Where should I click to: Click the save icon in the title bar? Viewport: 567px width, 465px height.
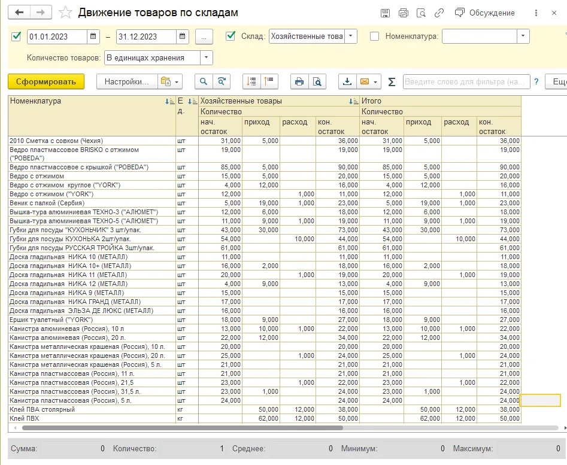386,13
